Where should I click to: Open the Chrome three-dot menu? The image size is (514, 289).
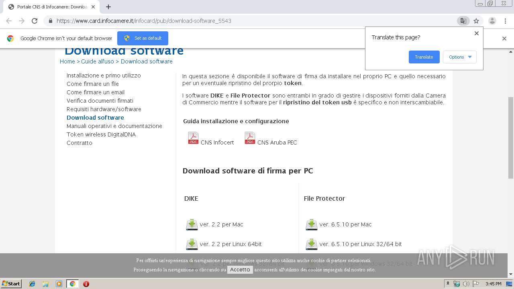pyautogui.click(x=505, y=21)
